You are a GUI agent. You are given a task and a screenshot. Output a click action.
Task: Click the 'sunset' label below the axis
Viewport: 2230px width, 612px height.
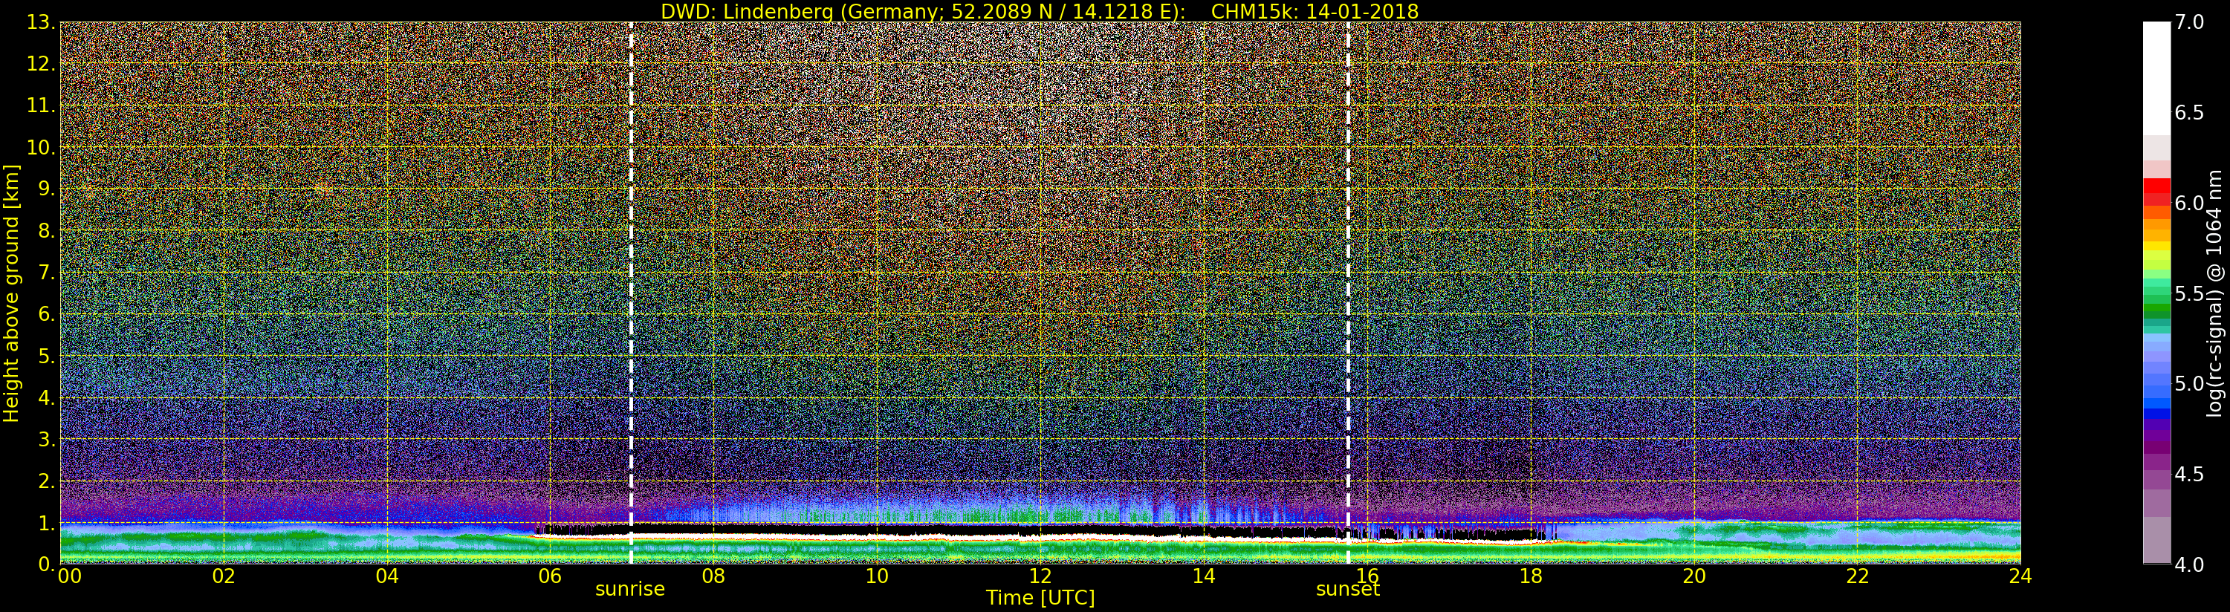click(1348, 589)
